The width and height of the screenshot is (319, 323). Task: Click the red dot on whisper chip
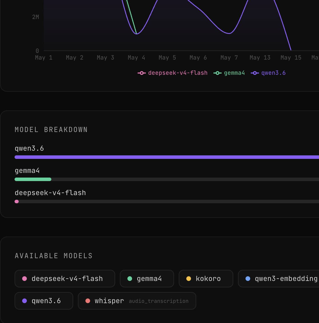tap(88, 301)
